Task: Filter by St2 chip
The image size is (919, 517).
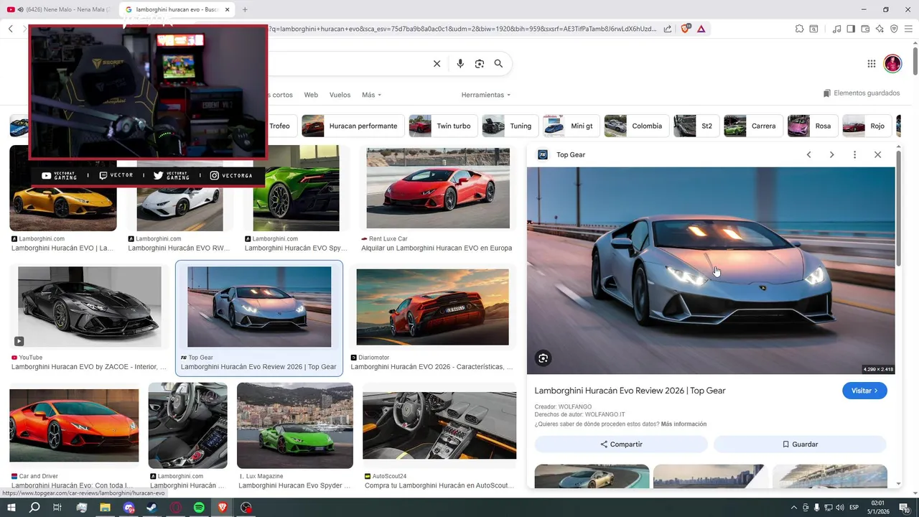Action: [x=696, y=126]
